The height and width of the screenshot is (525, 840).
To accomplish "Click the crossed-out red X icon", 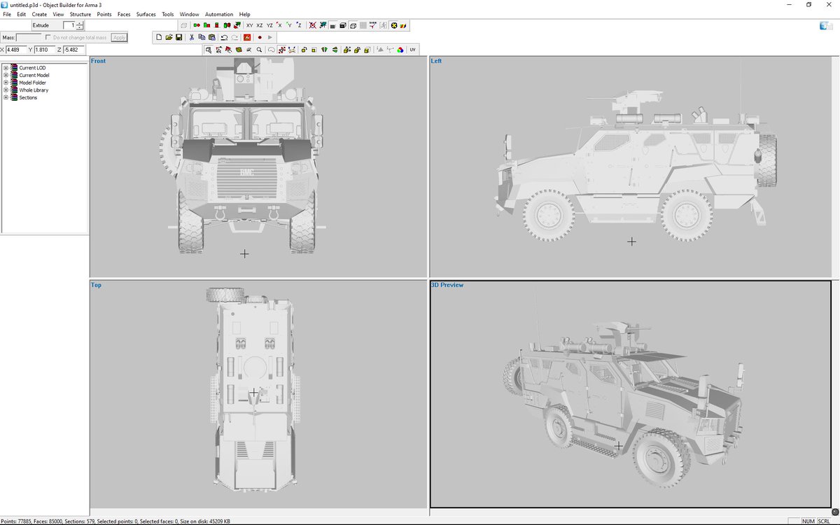I will [312, 25].
